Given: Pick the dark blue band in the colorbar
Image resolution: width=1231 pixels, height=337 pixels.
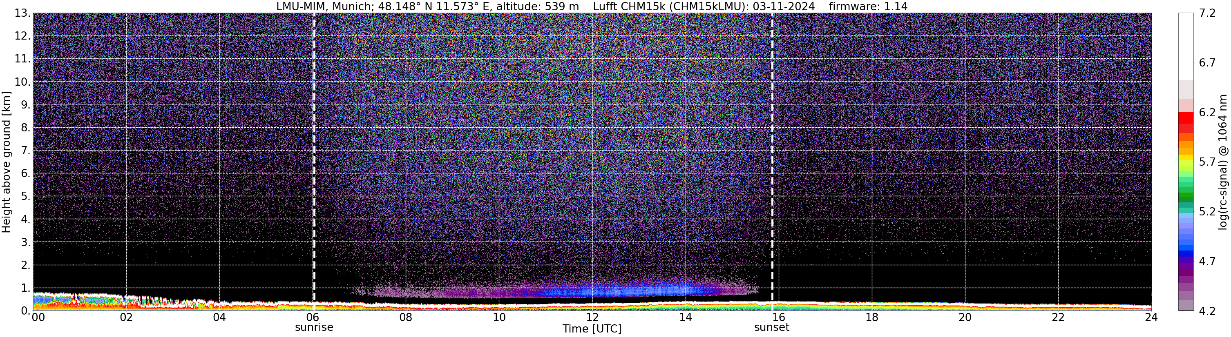Looking at the screenshot, I should click(1186, 255).
